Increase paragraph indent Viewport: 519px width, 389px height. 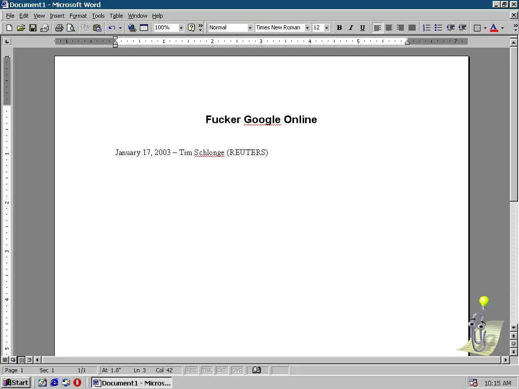[x=462, y=28]
